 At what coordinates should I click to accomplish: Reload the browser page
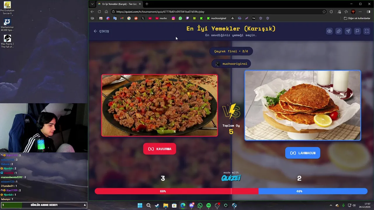tap(99, 12)
